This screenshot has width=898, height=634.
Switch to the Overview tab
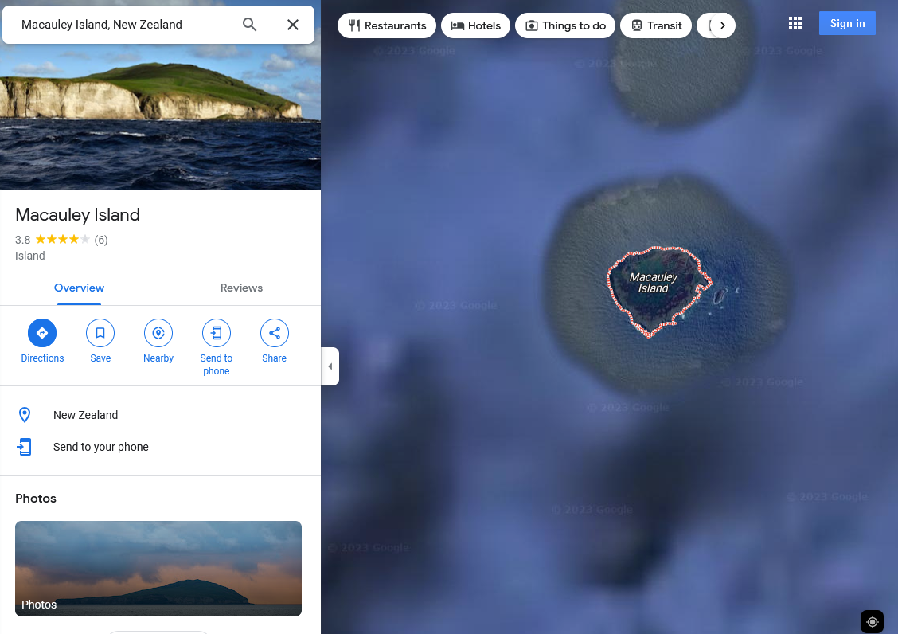79,288
